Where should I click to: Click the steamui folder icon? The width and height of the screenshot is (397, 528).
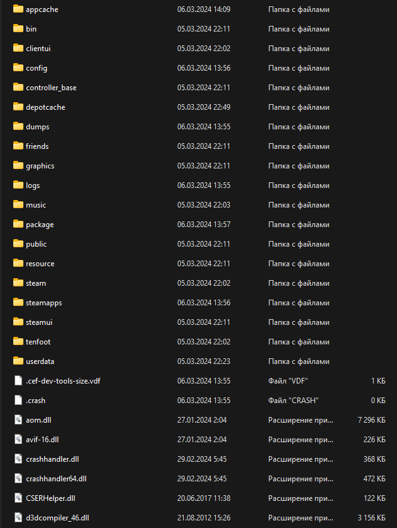(18, 322)
